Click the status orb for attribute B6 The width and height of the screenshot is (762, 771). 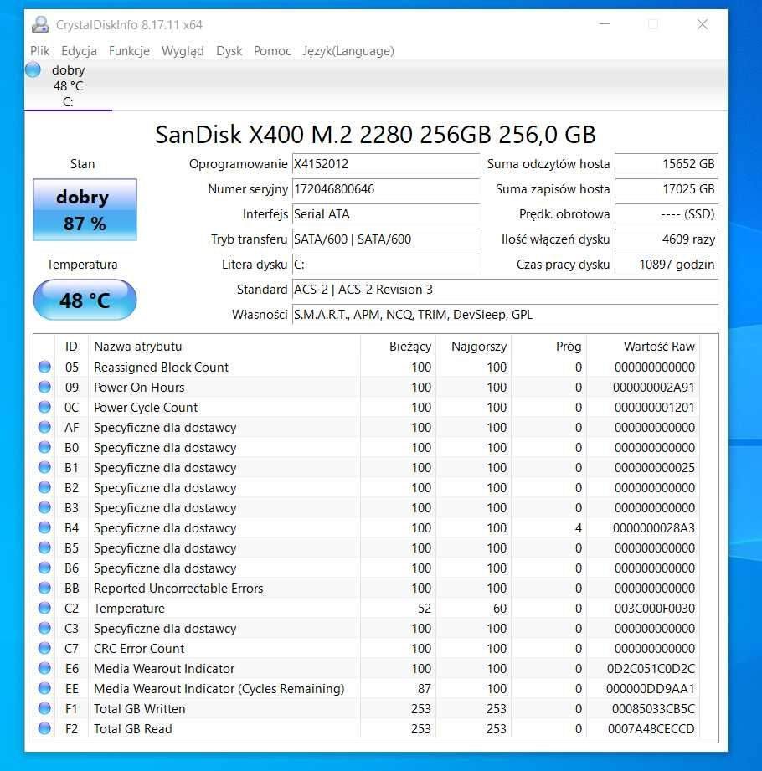click(44, 568)
